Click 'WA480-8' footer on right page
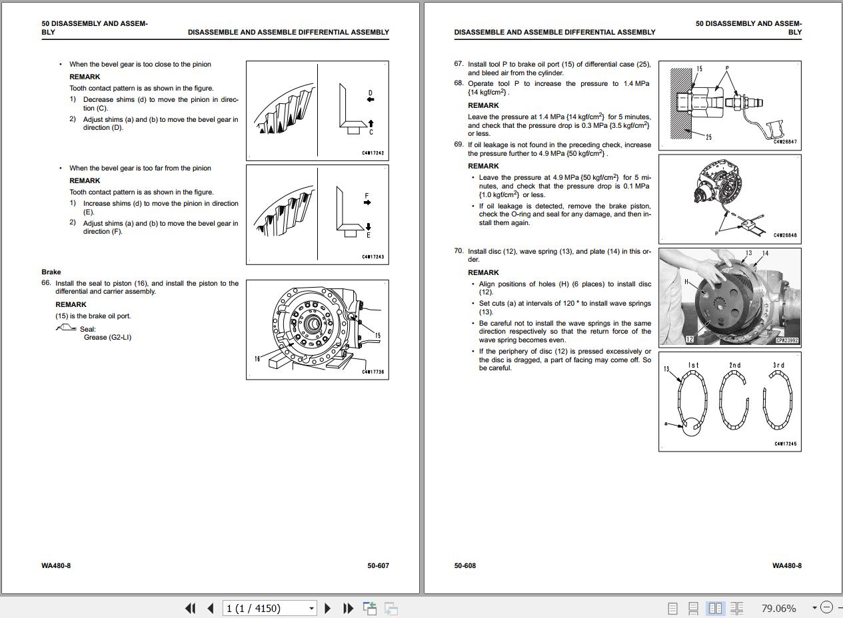Image resolution: width=843 pixels, height=618 pixels. (787, 565)
